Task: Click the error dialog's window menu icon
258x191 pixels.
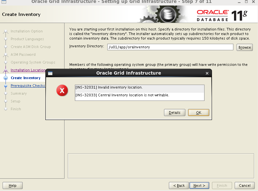Action: (x=50, y=73)
